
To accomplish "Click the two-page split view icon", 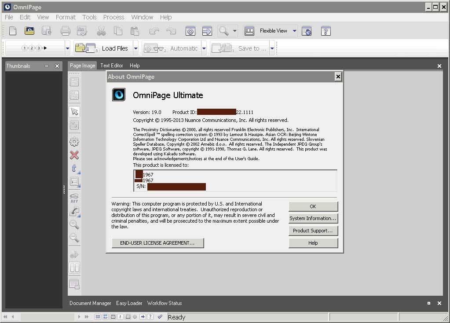I will click(x=74, y=268).
